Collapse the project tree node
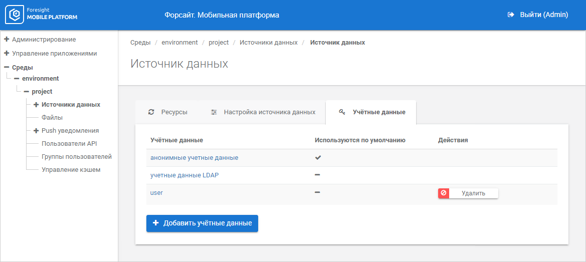 pyautogui.click(x=26, y=92)
